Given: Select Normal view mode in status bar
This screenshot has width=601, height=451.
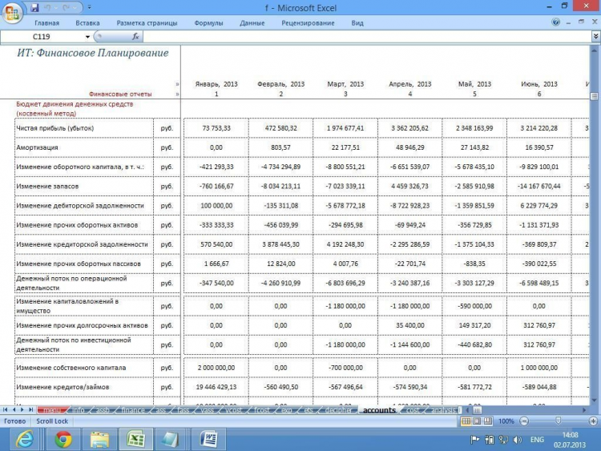Looking at the screenshot, I should (465, 421).
